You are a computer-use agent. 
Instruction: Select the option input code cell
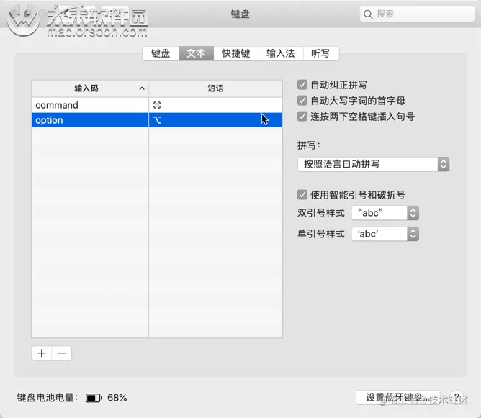pos(90,120)
